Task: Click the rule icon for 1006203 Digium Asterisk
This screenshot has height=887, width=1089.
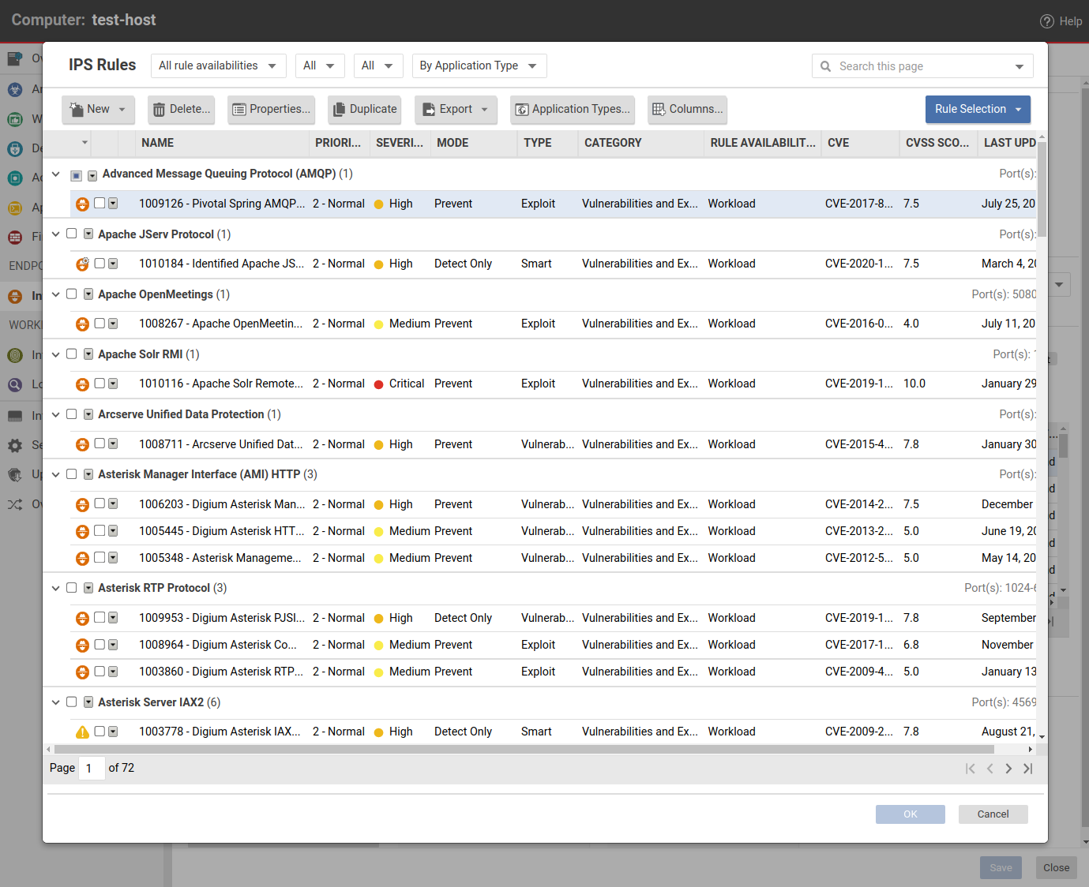Action: 82,505
